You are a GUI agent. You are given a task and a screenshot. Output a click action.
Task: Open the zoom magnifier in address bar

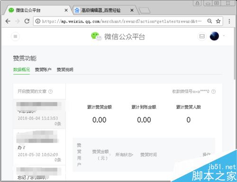pos(210,21)
